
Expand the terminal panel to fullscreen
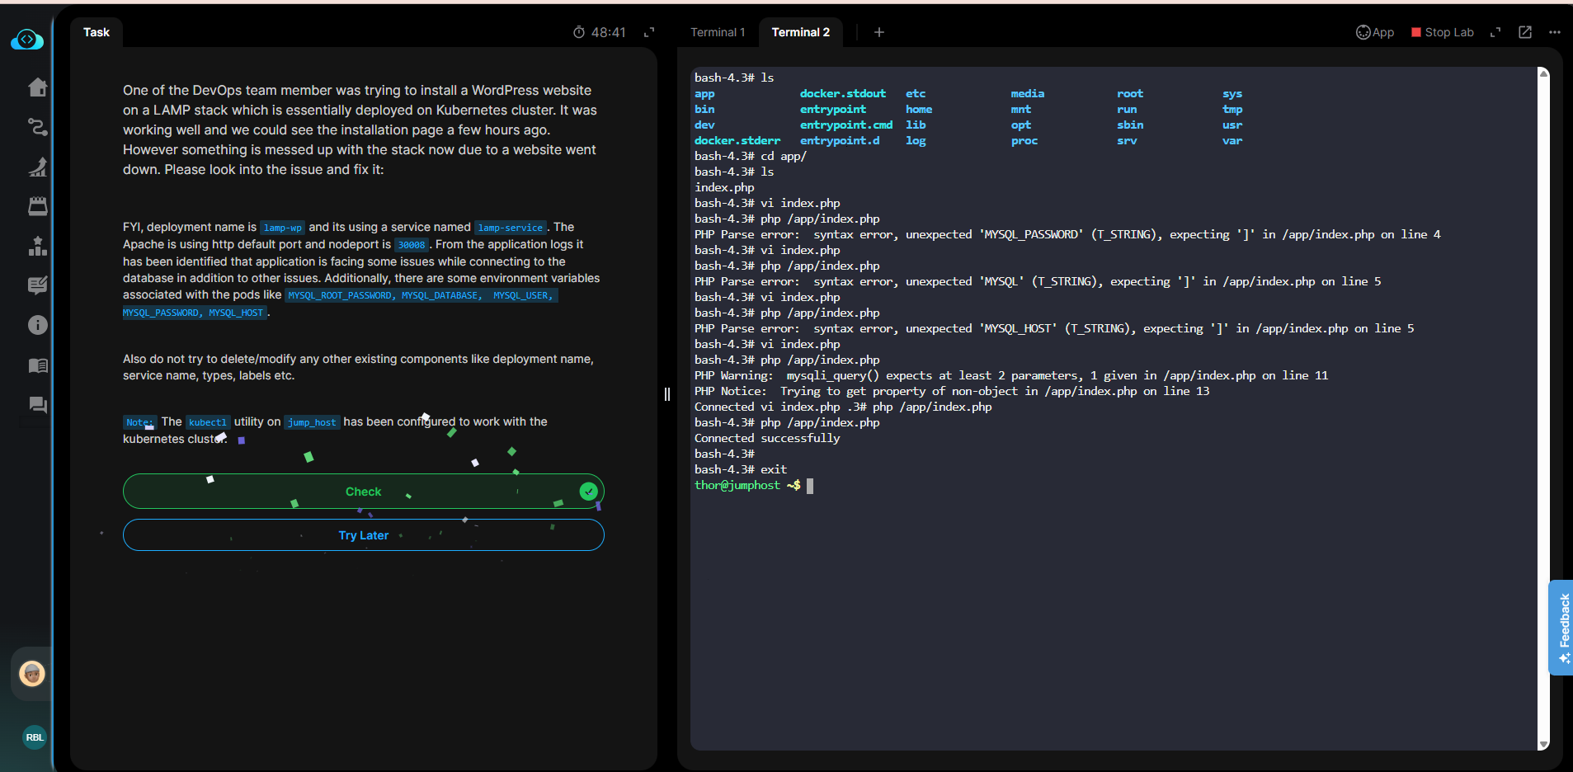click(x=1495, y=32)
